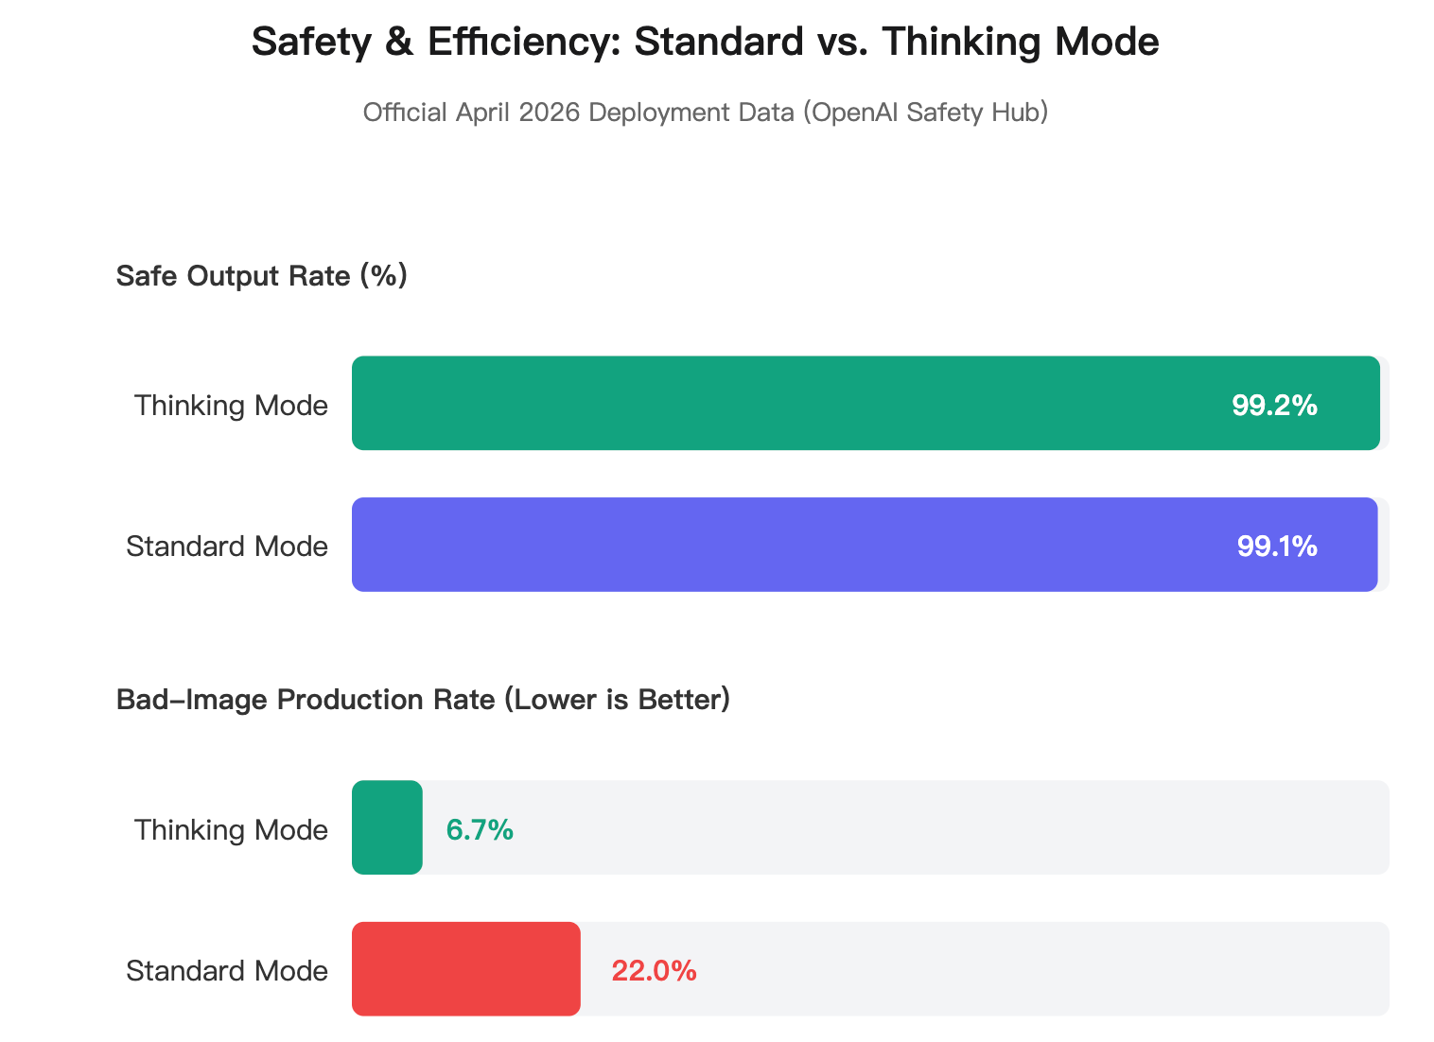Viewport: 1434px width, 1042px height.
Task: Click empty gray track of Thinking Mode bad-image bar
Action: click(x=946, y=827)
